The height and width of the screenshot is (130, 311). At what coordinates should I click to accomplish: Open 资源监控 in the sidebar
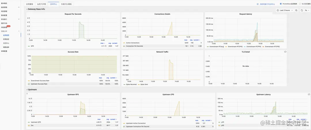(x=6, y=39)
